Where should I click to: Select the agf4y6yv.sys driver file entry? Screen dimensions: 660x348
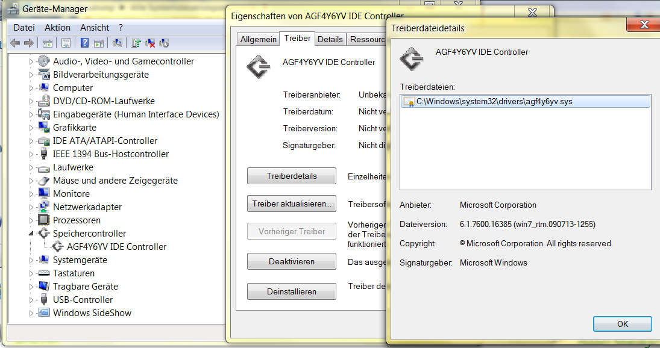[x=526, y=101]
